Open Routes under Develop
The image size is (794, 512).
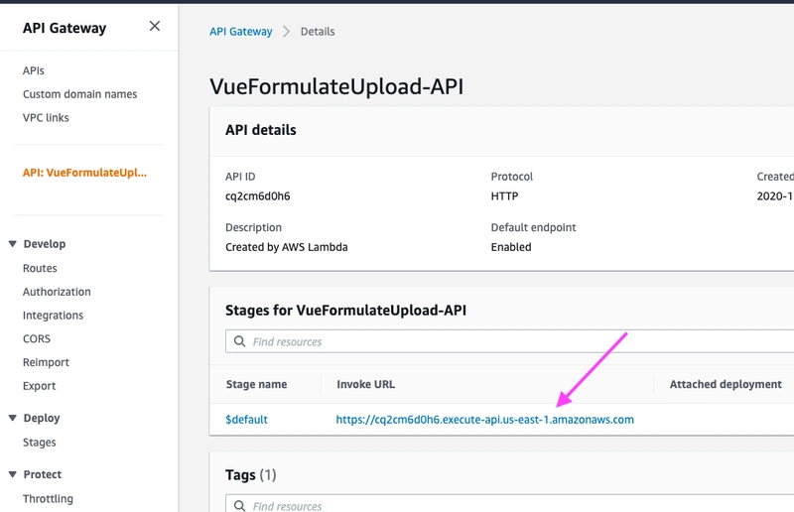click(40, 268)
